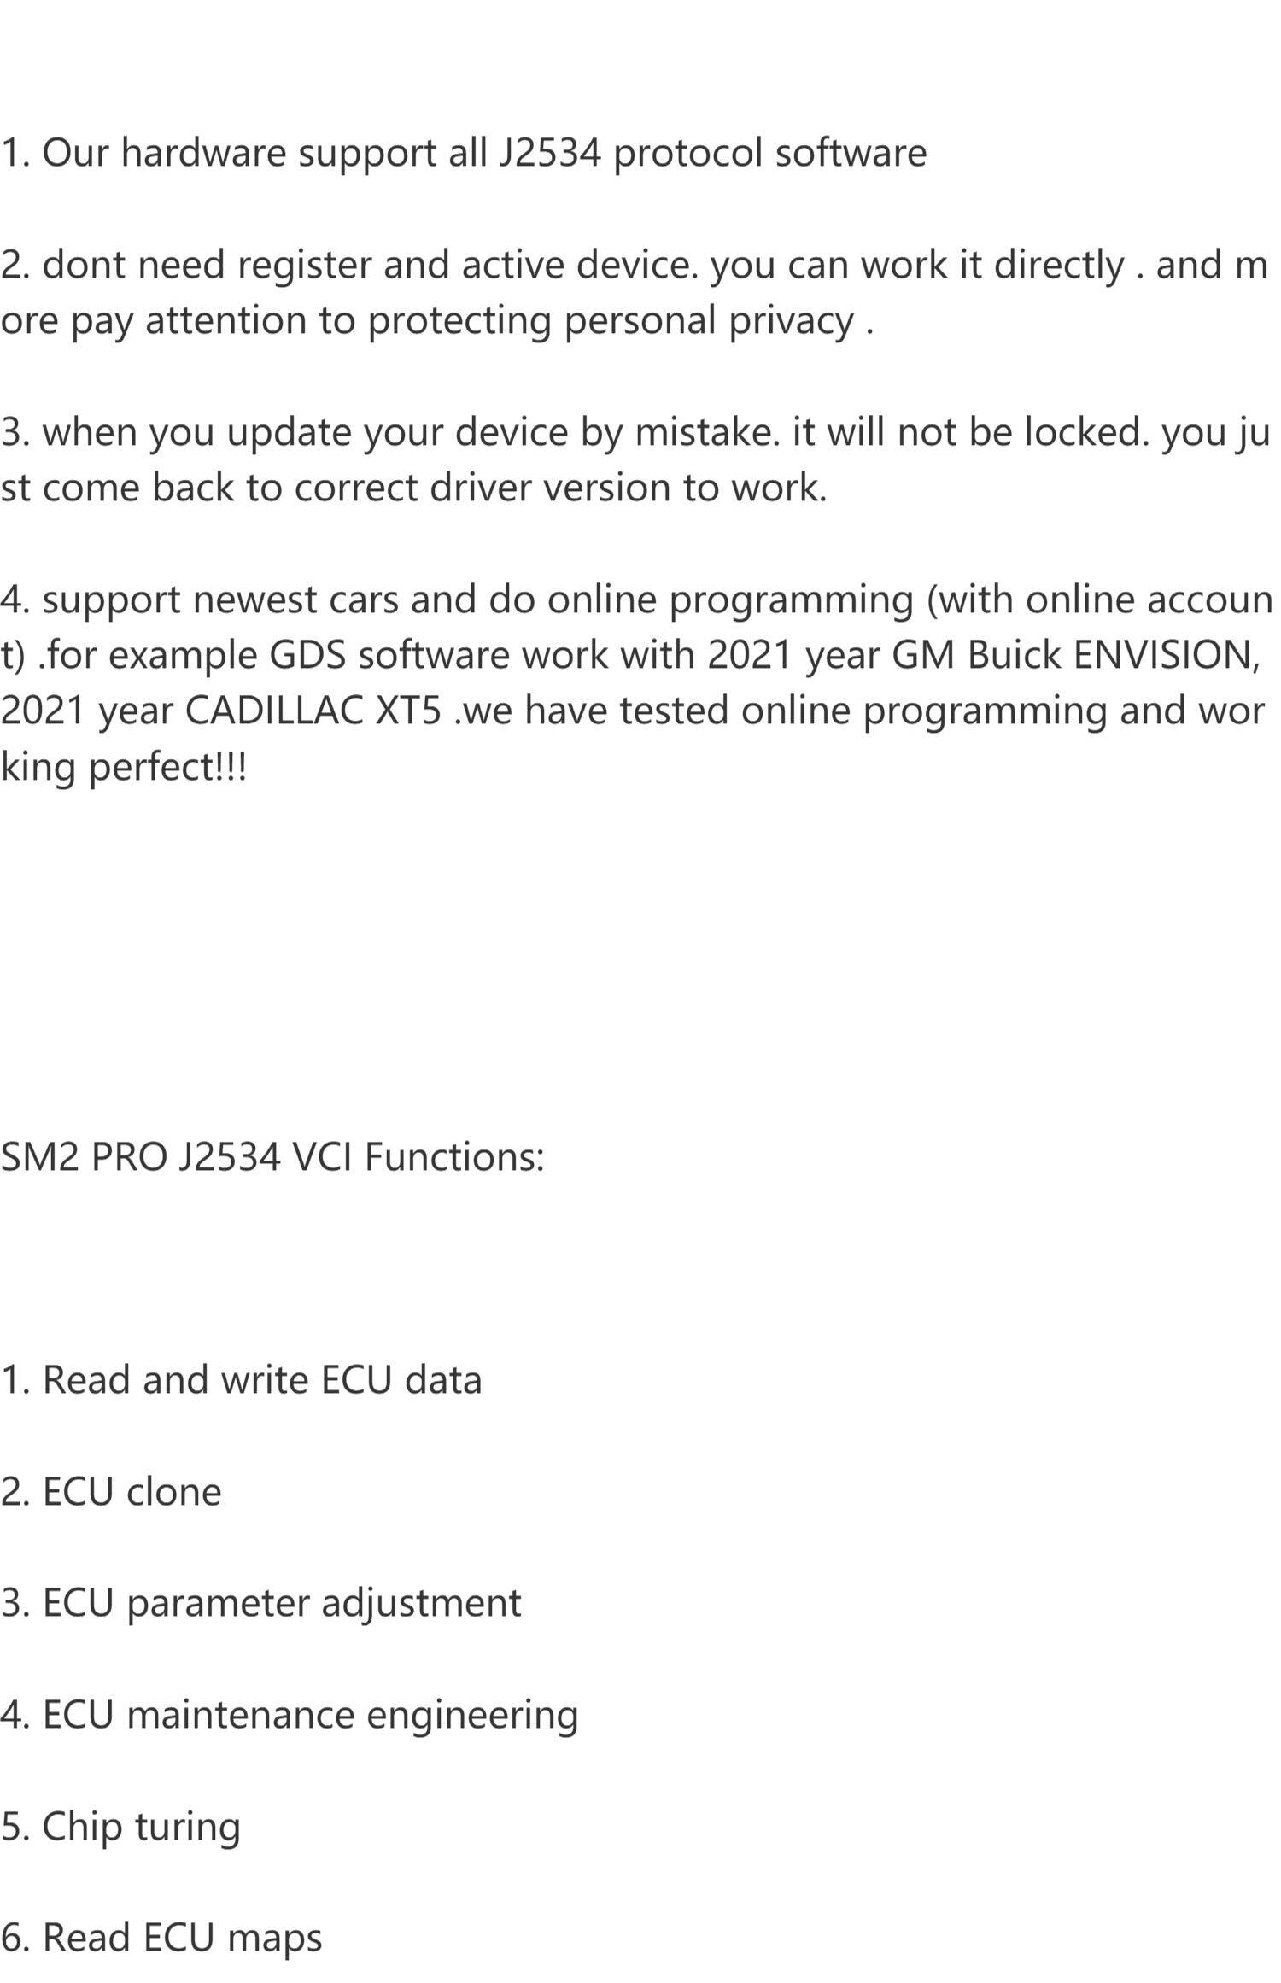
Task: Select the "Read and write ECU data" item
Action: click(242, 1380)
